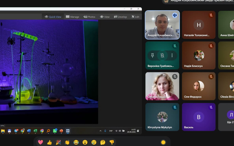
Task: Select Надія Блискун participant tile
Action: [199, 55]
